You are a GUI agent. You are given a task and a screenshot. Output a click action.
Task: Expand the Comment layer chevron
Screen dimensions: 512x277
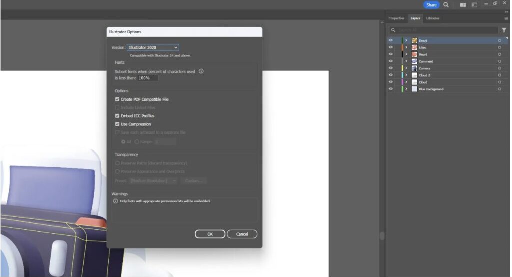pos(406,61)
